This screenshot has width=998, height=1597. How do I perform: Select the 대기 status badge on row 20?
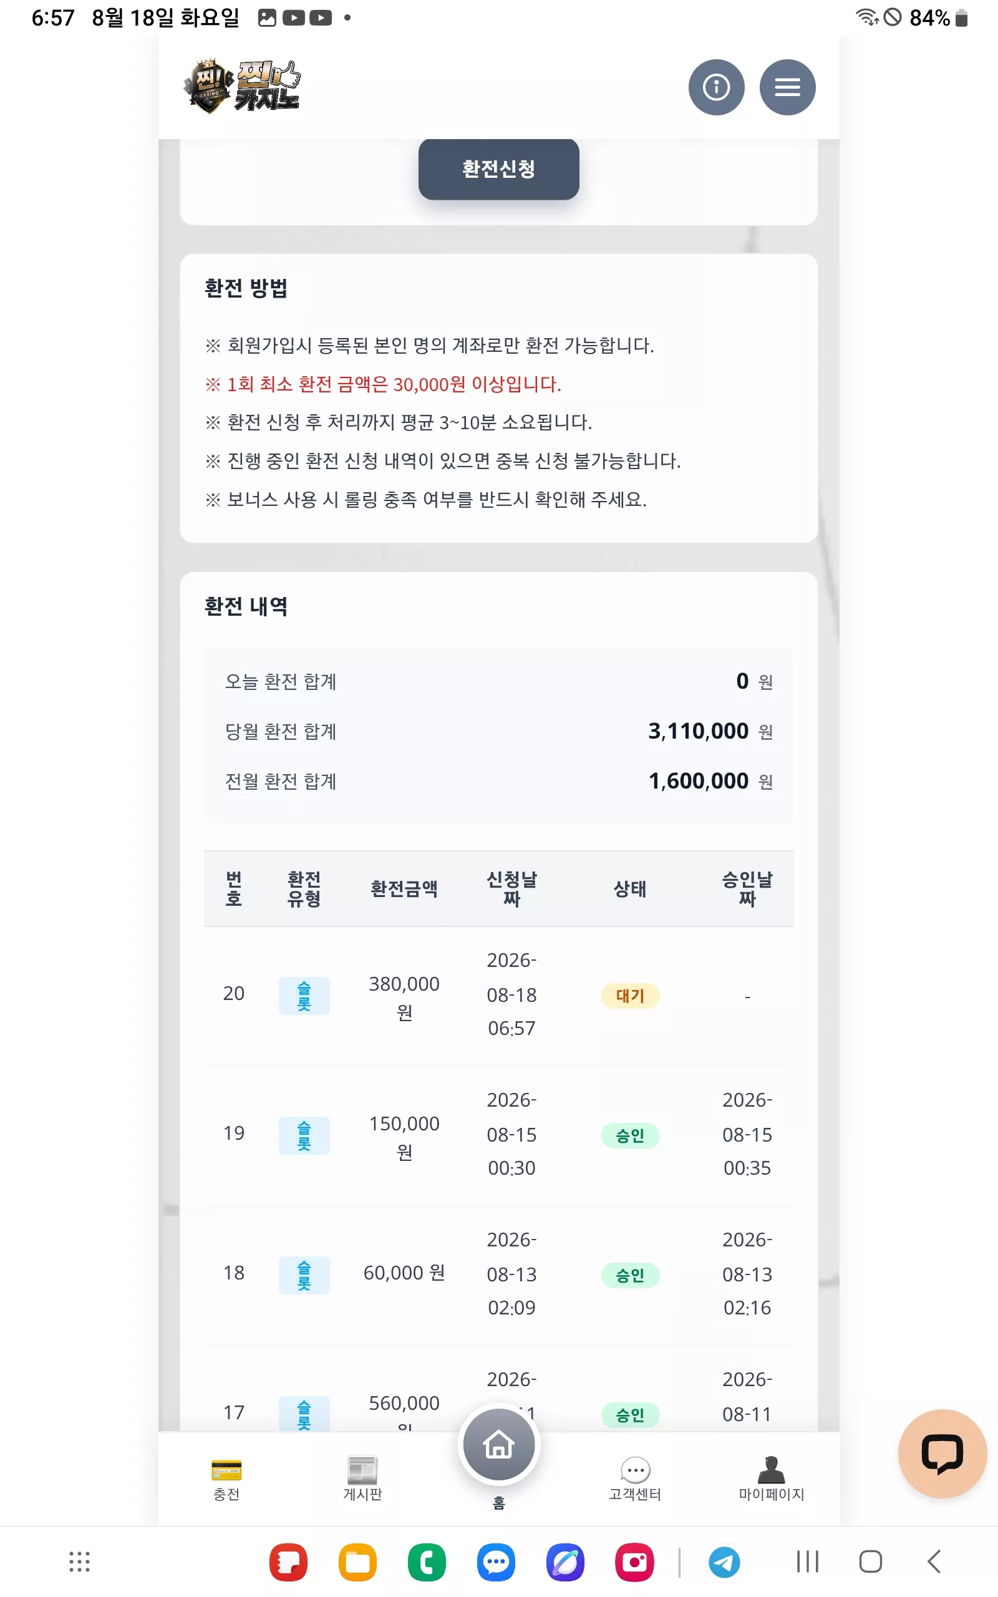point(630,996)
